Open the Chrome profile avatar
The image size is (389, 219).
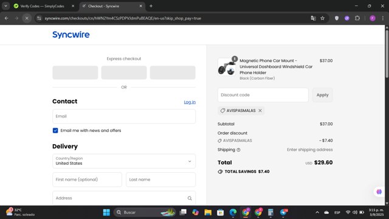point(373,18)
